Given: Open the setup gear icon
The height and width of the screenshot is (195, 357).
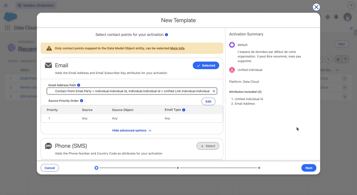Looking at the screenshot, I should 327,17.
